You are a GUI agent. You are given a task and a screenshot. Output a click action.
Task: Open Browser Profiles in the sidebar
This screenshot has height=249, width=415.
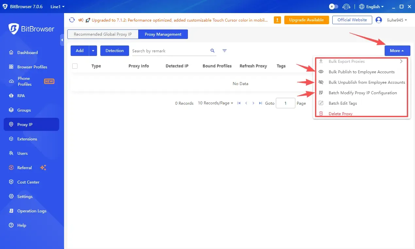pos(32,67)
